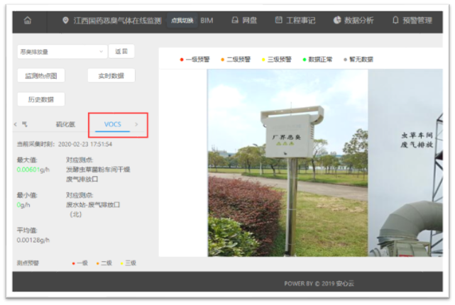Open the 网盘 disk icon

[x=235, y=20]
